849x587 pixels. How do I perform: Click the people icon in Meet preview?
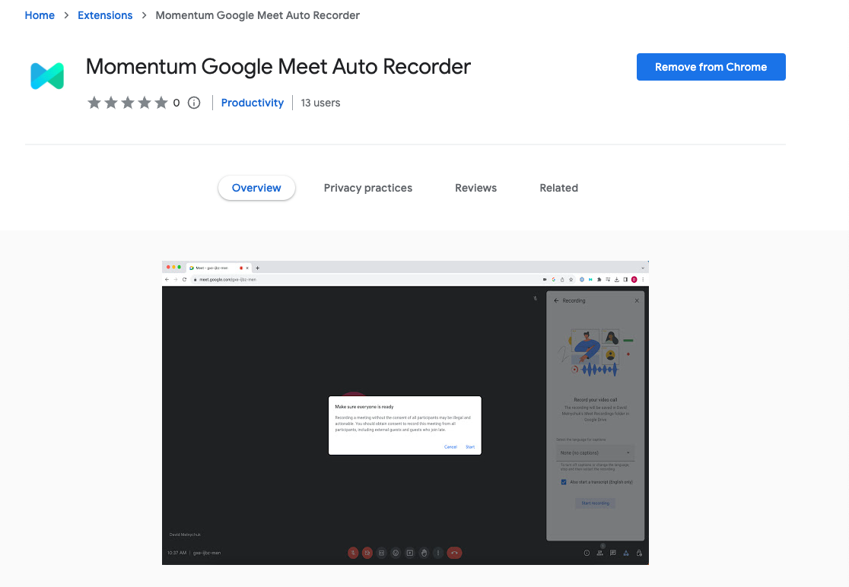(600, 553)
